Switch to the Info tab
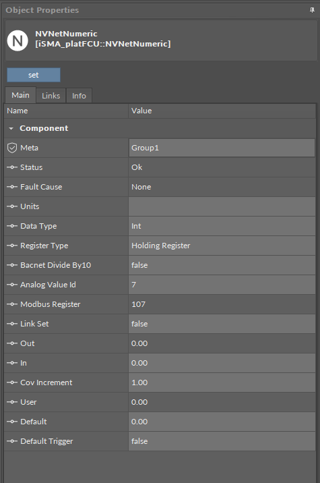Viewport: 320px width, 483px height. point(79,96)
